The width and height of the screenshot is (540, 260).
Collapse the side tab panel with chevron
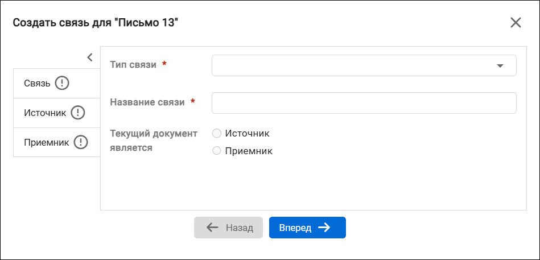[x=90, y=57]
